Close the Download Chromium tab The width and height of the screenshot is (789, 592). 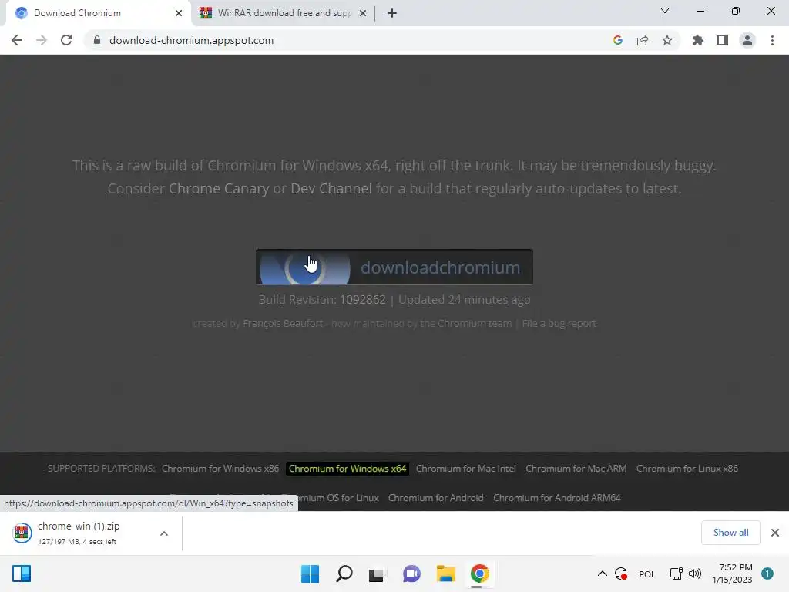coord(179,13)
